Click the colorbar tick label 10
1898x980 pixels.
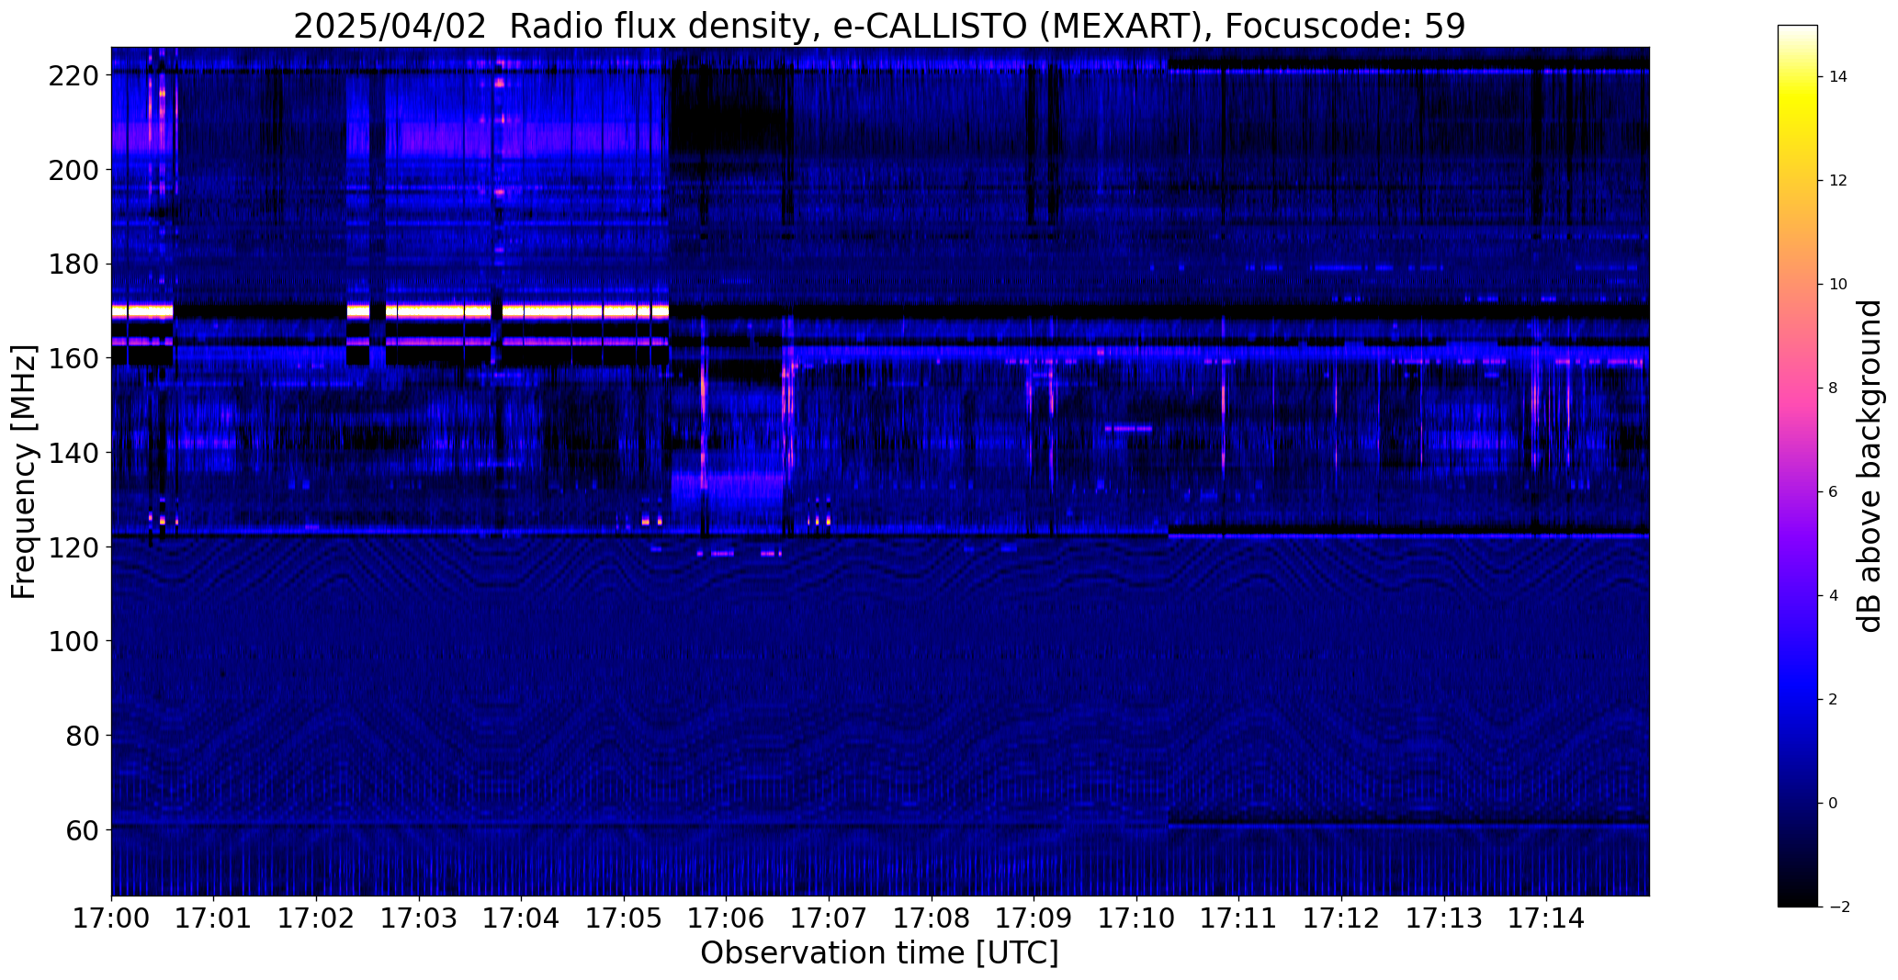pos(1838,285)
